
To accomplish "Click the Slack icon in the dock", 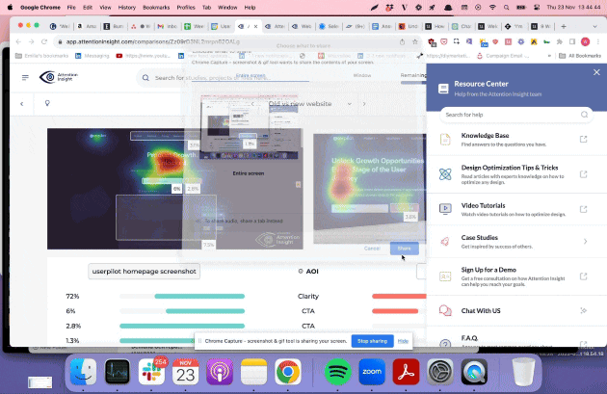I will point(152,369).
